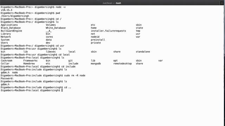The image size is (225, 126).
Task: Select the version output 'v10.15.3'
Action: (6, 10)
